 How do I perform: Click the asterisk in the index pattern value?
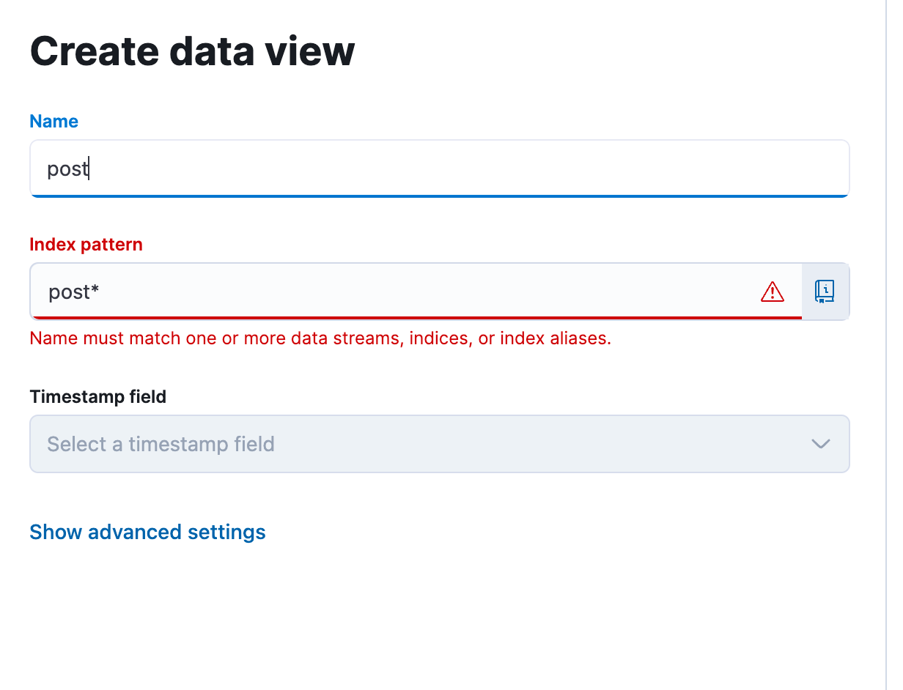point(95,290)
